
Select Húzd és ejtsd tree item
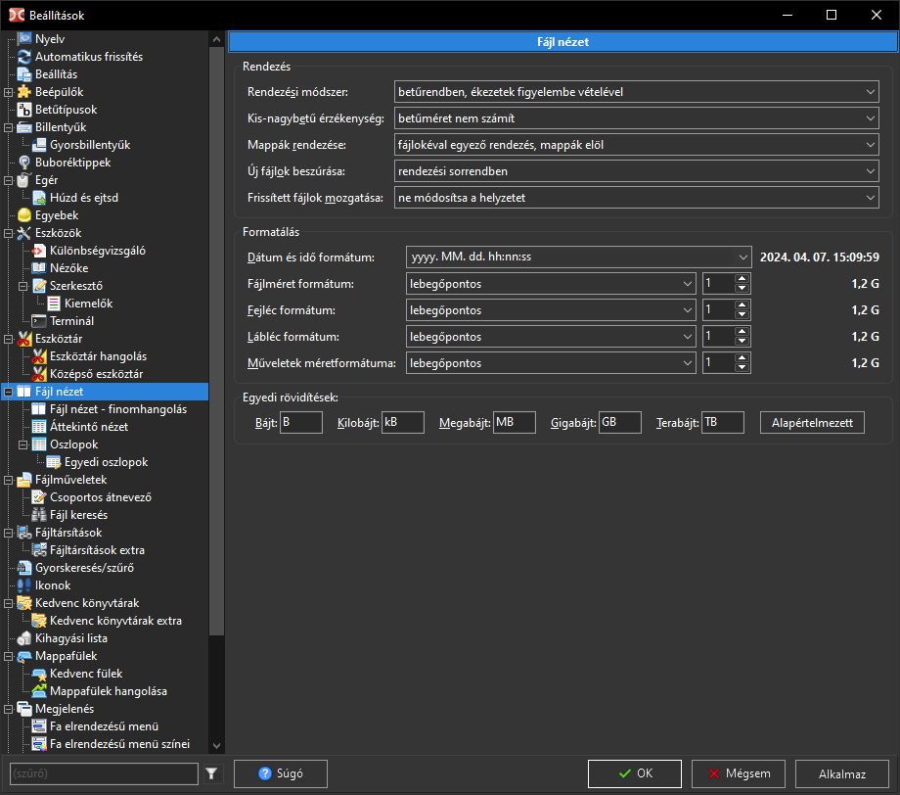click(x=84, y=198)
